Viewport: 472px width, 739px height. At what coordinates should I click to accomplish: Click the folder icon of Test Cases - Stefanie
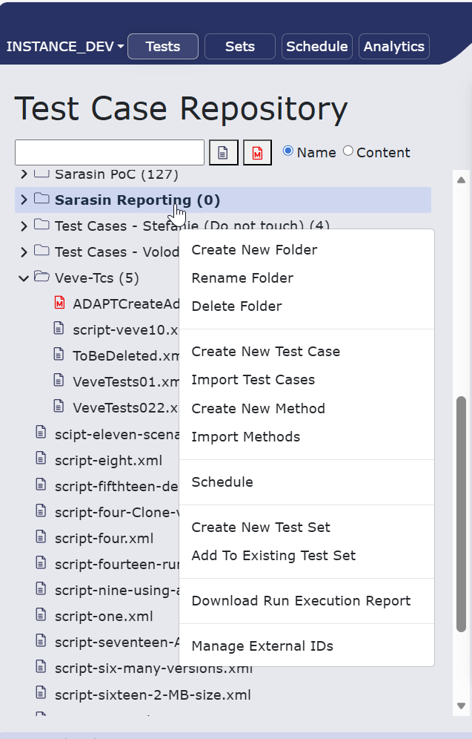[41, 225]
